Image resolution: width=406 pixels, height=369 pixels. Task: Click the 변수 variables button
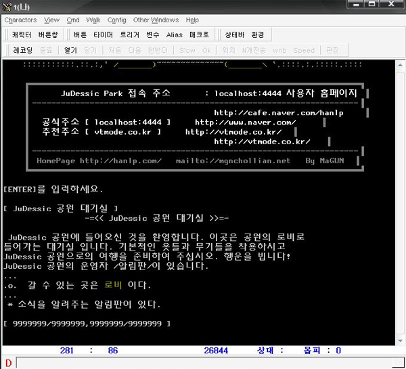[152, 35]
